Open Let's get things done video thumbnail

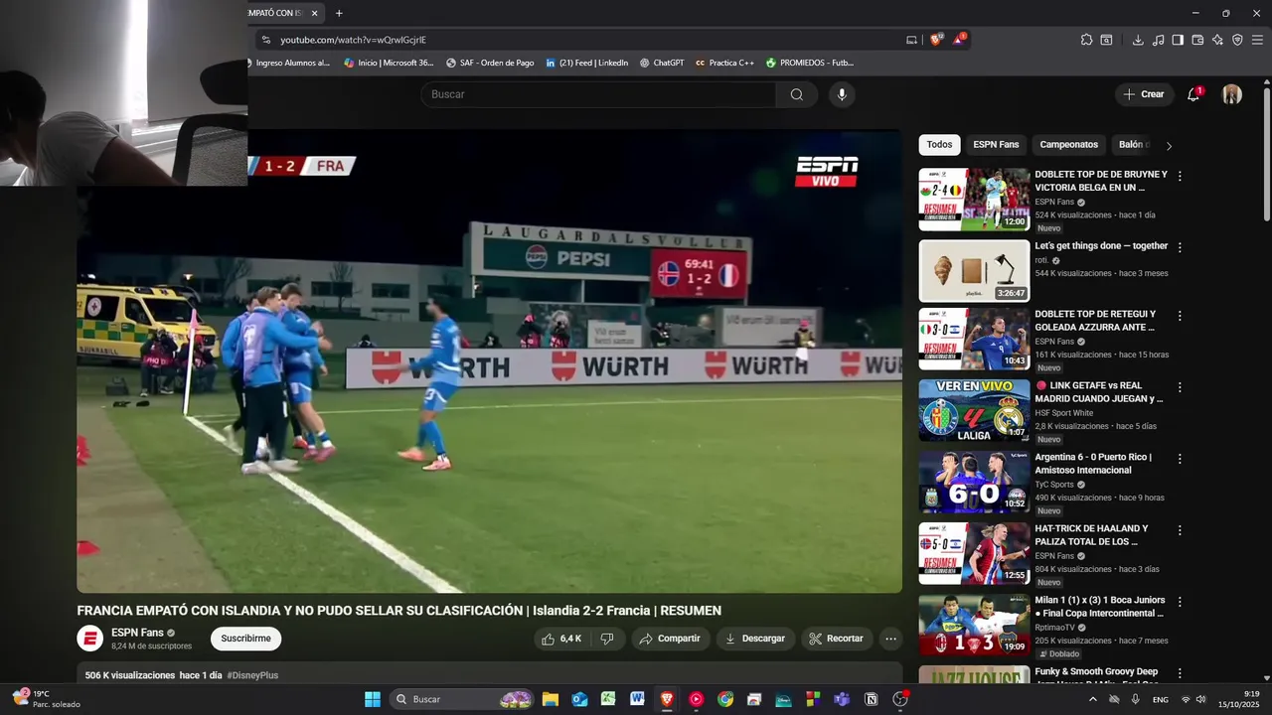(x=974, y=271)
